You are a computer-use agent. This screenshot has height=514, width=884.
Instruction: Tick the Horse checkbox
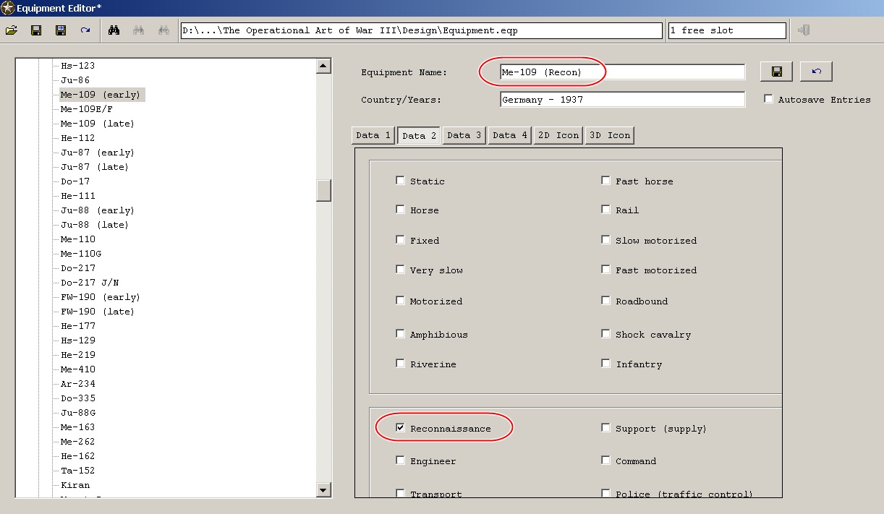point(400,210)
